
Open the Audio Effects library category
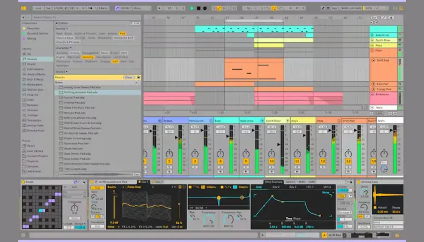pos(38,74)
